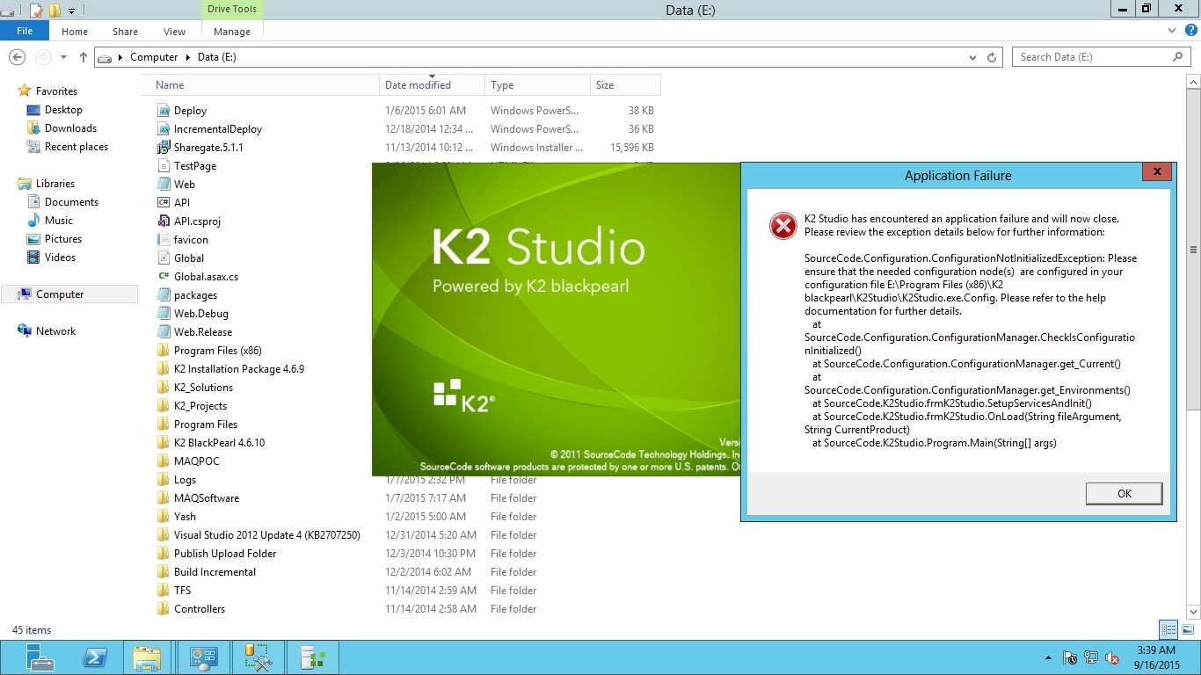Switch to Details view layout icon

tap(1168, 629)
